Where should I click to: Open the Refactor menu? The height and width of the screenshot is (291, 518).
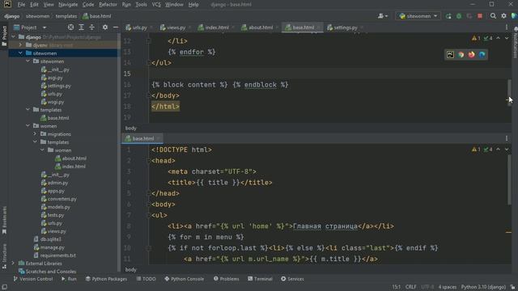click(108, 5)
